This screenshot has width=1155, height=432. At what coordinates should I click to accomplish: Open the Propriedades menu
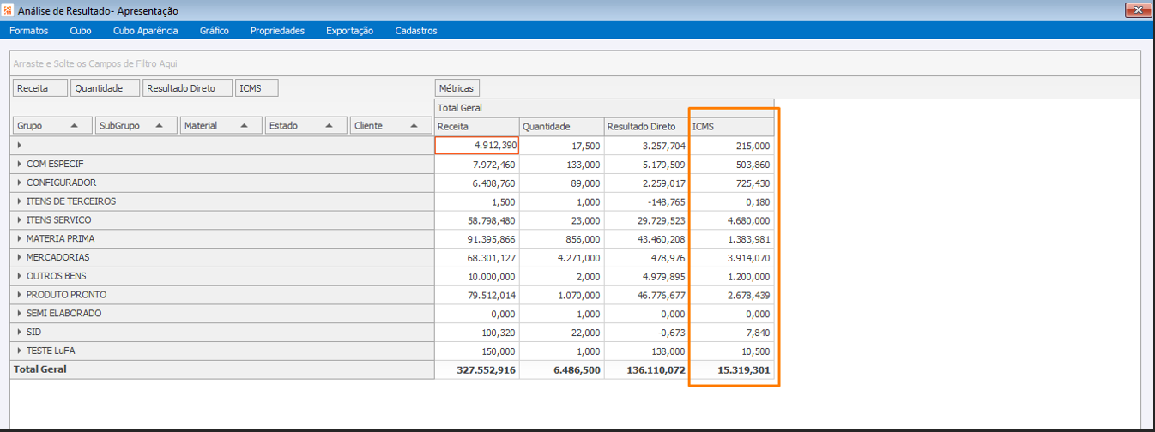point(277,30)
